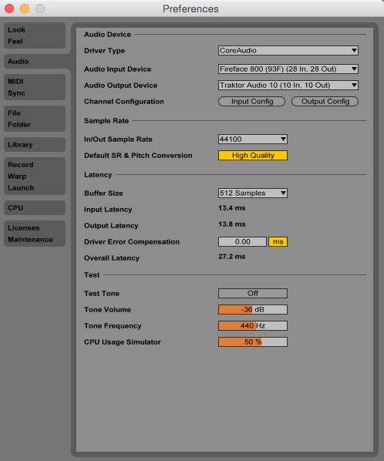Click the Driver Error Compensation value field

(242, 241)
